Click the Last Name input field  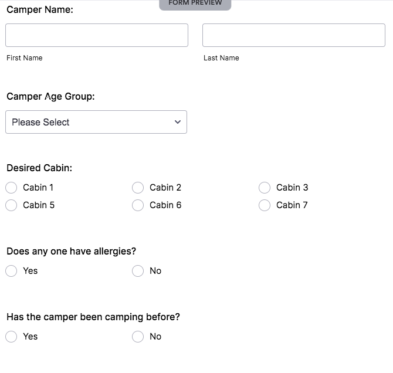293,35
